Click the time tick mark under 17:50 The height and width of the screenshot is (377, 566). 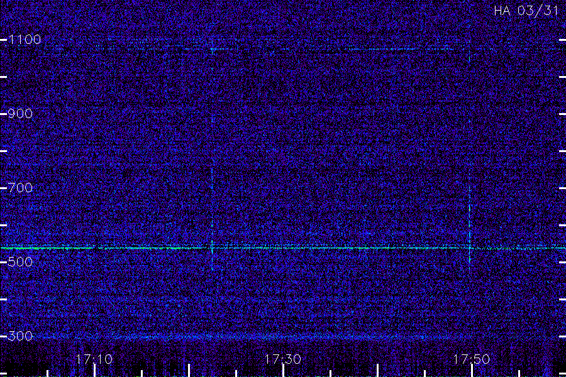(472, 371)
